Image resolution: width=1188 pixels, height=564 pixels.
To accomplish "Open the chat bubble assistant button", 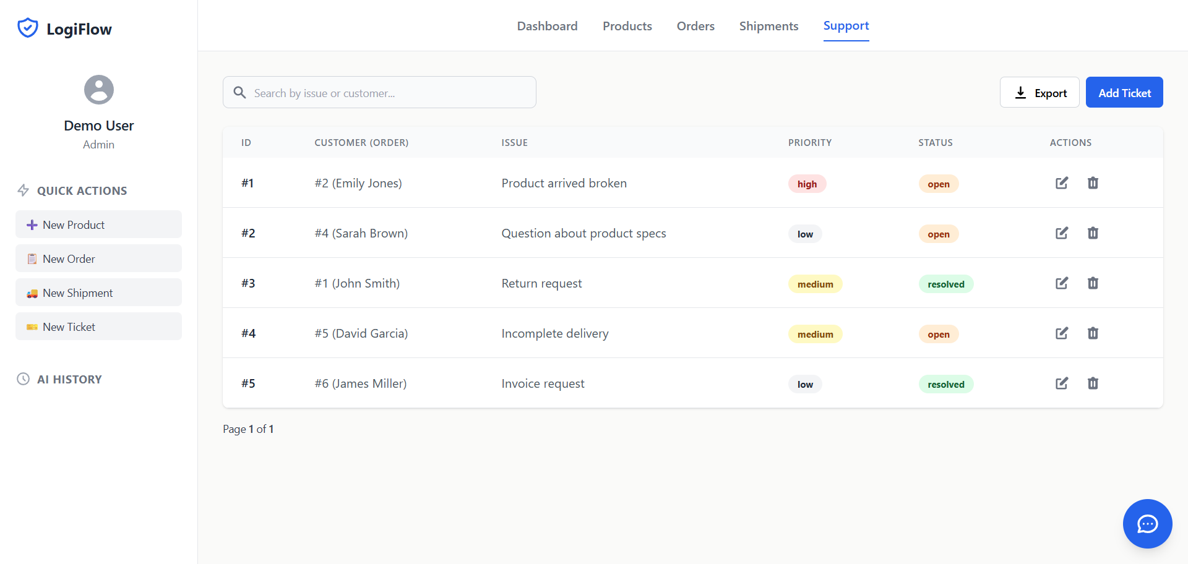I will click(1147, 524).
